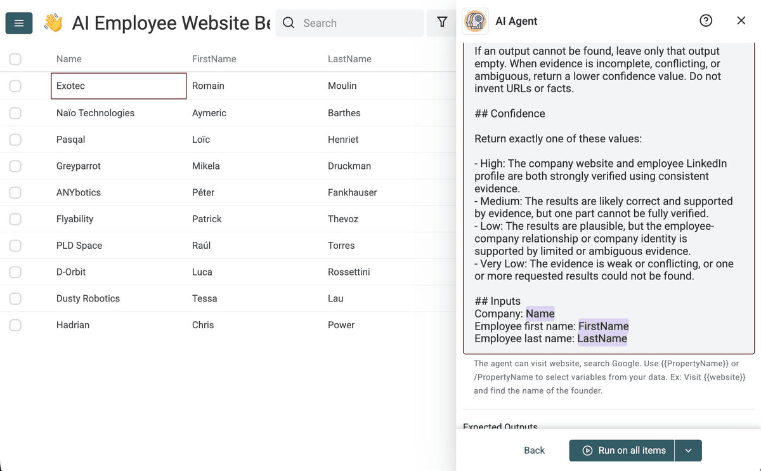This screenshot has width=761, height=471.
Task: Click inside the agent prompt text area
Action: click(x=608, y=197)
